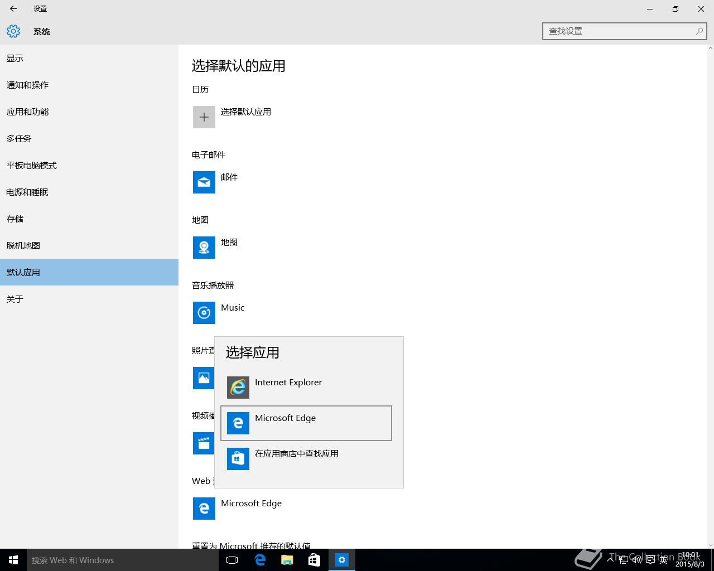Open 关于 settings page
The width and height of the screenshot is (714, 571).
point(89,299)
